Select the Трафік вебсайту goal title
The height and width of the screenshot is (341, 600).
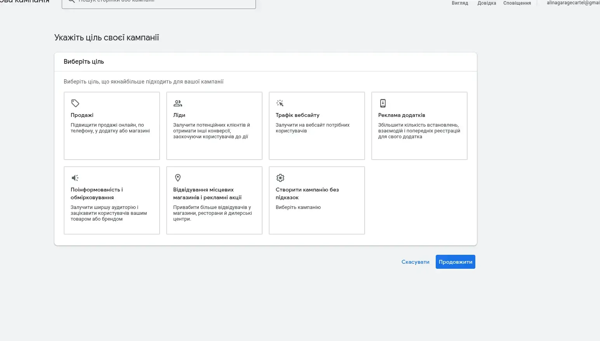click(297, 115)
